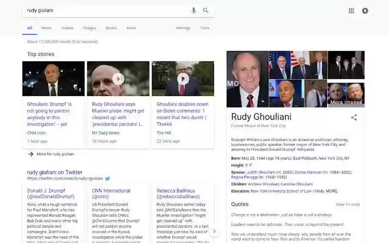Open the image of three men in suits
The height and width of the screenshot is (243, 389).
(346, 65)
